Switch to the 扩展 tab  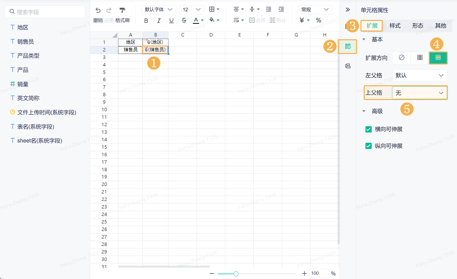372,26
